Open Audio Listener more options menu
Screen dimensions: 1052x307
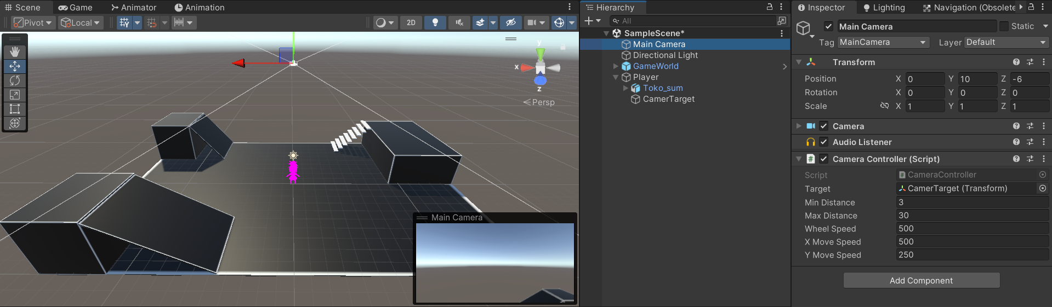(x=1044, y=142)
